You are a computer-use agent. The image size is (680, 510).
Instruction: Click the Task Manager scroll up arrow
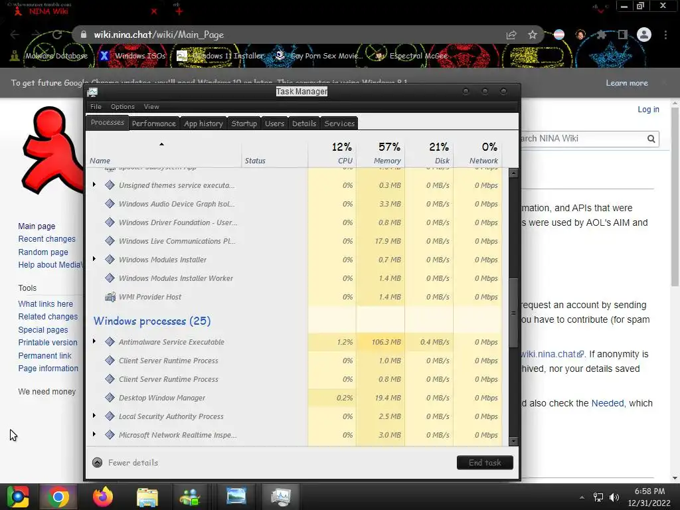coord(513,173)
